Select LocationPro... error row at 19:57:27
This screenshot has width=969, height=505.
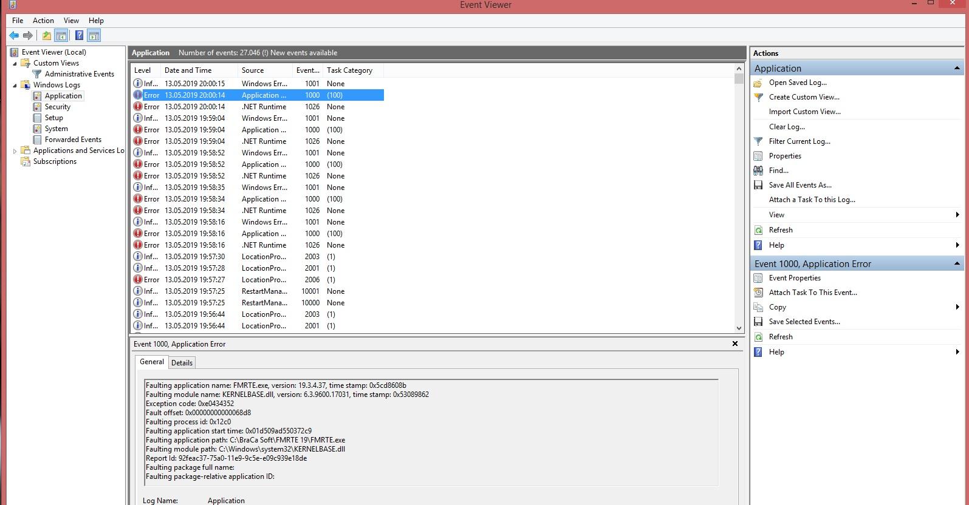click(258, 280)
